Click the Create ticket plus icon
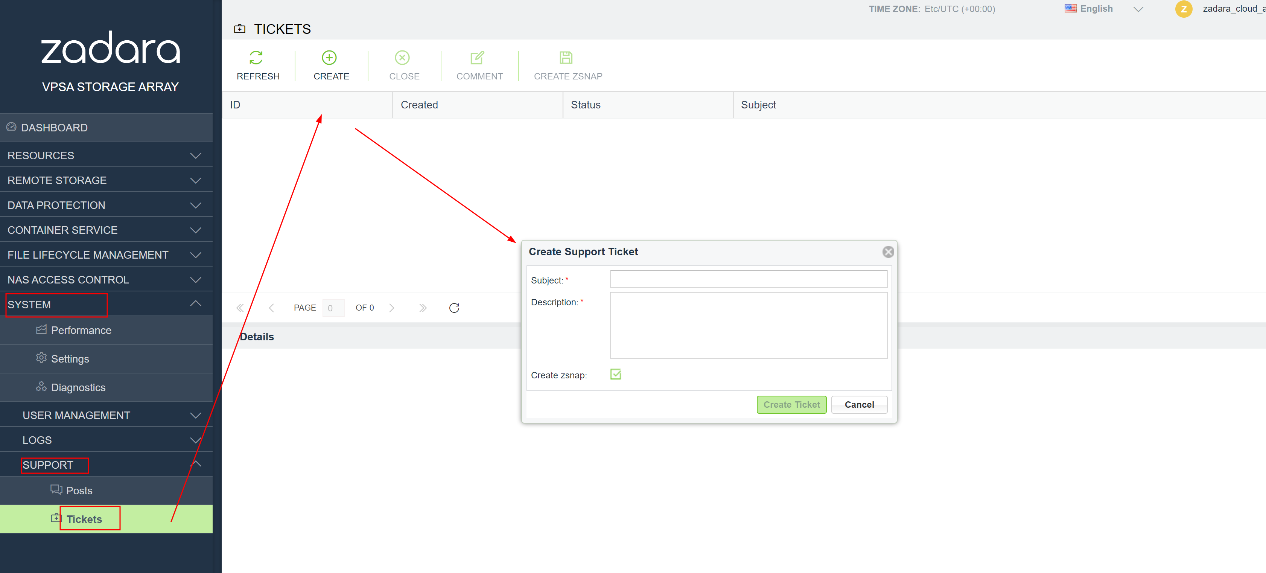 pyautogui.click(x=329, y=58)
